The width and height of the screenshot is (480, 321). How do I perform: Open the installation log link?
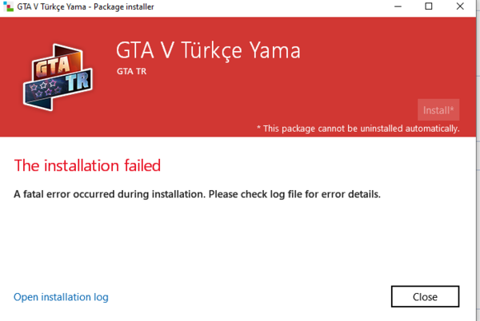(x=61, y=297)
